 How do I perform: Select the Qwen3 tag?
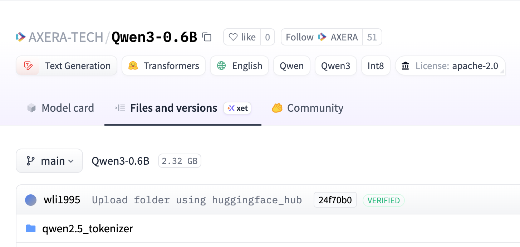pyautogui.click(x=336, y=66)
